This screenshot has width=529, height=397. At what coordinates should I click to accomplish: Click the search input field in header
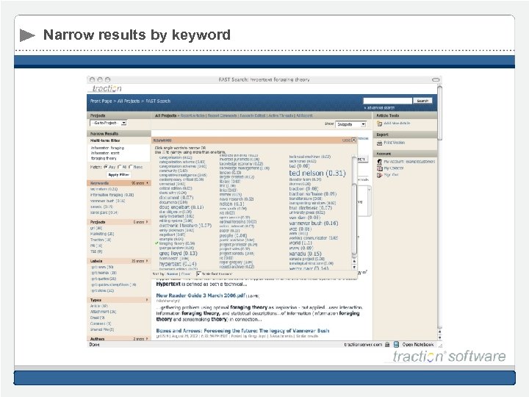(x=388, y=101)
